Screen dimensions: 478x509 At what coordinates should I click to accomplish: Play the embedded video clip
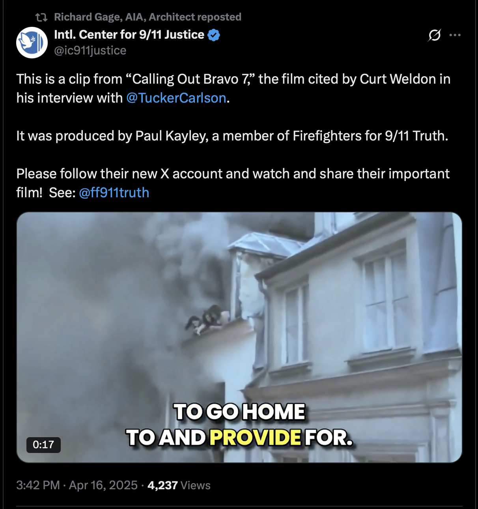click(239, 337)
